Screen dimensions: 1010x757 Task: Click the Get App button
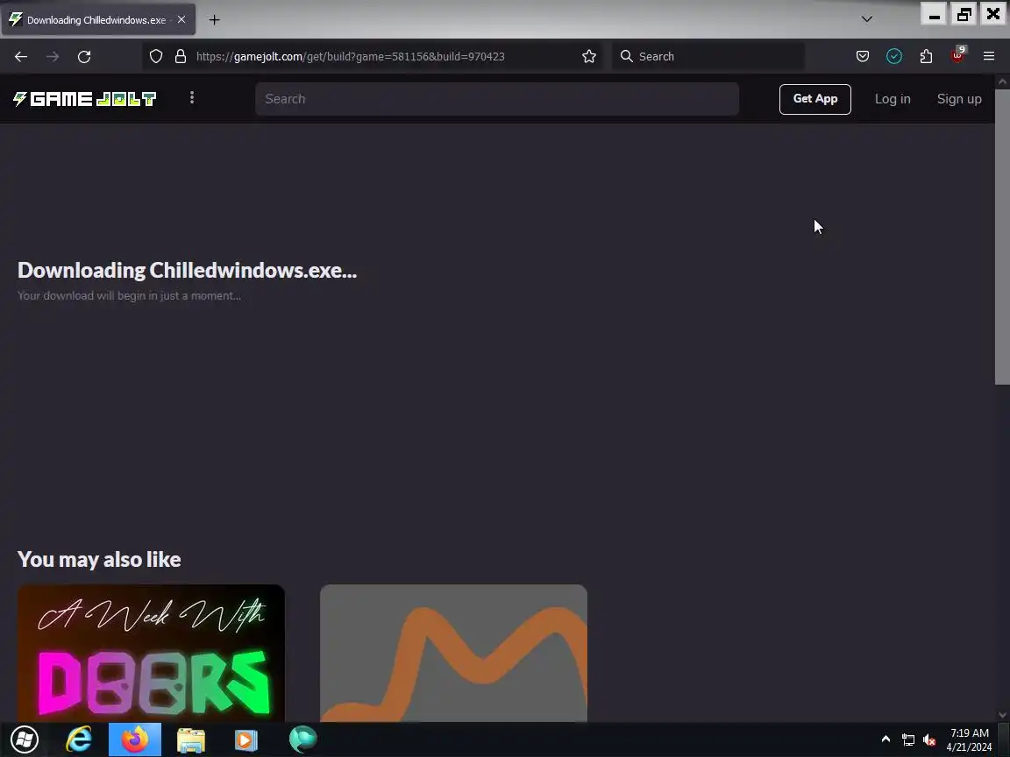coord(814,99)
